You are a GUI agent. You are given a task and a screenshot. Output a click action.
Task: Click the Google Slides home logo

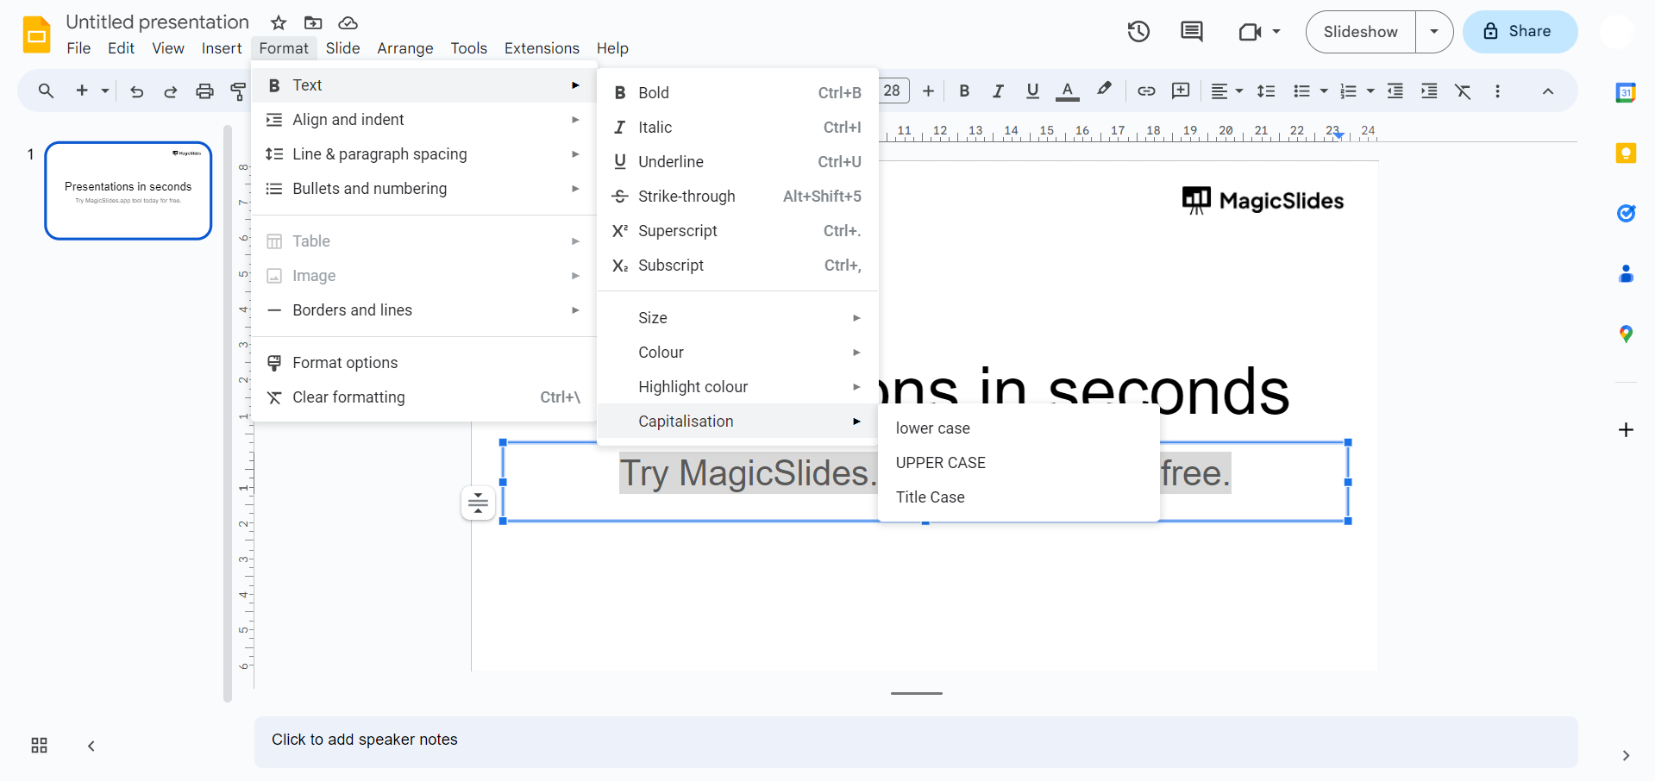click(x=37, y=34)
